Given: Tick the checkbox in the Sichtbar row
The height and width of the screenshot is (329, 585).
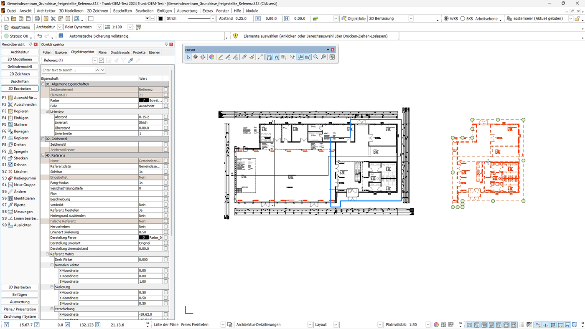Looking at the screenshot, I should click(x=166, y=172).
